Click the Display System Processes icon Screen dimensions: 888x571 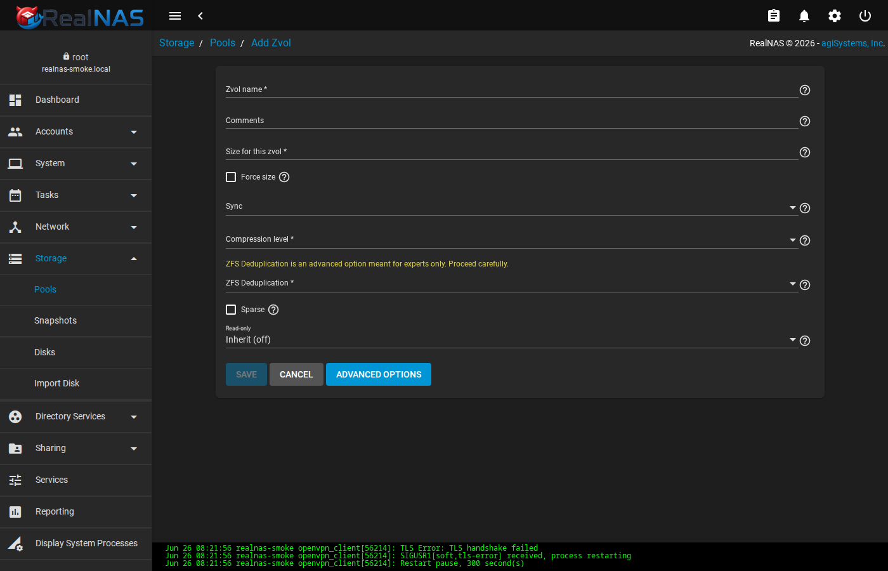click(x=15, y=544)
